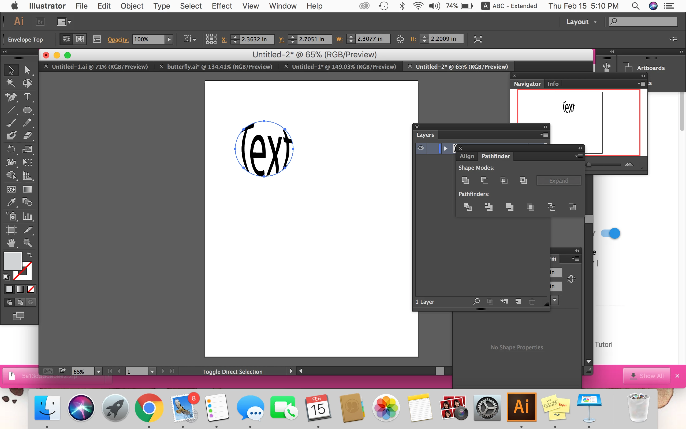Click the Show All downloads button
Image resolution: width=686 pixels, height=429 pixels.
(646, 376)
